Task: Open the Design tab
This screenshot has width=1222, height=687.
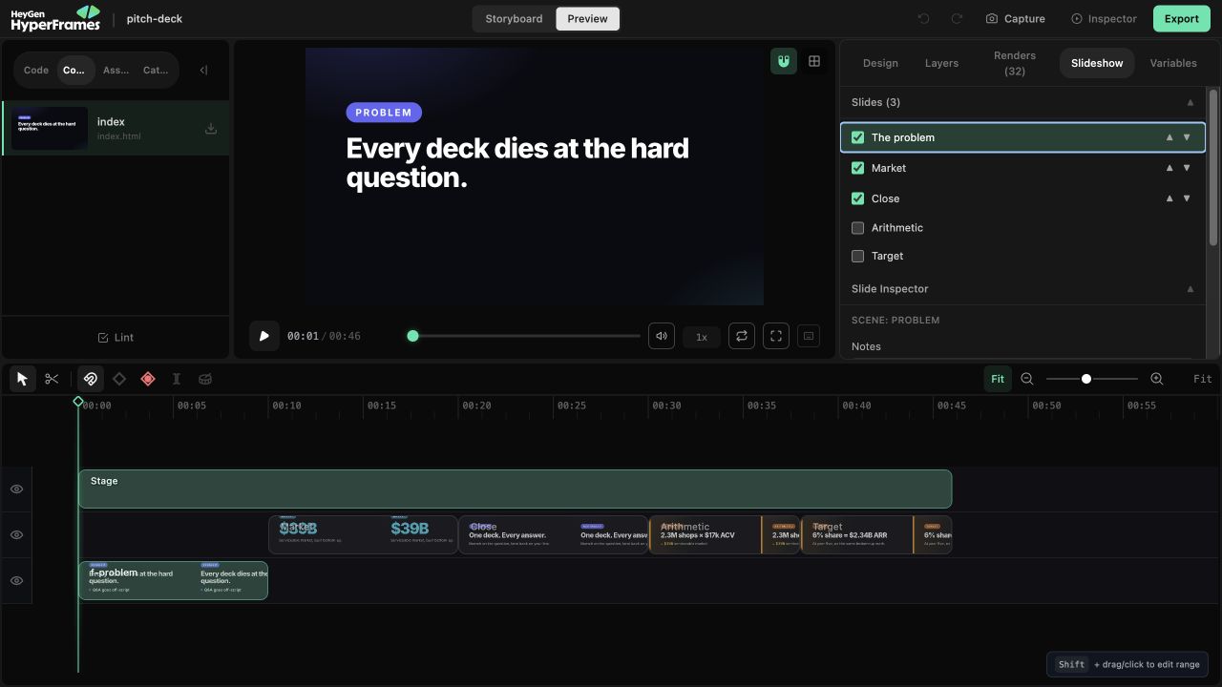Action: point(880,63)
